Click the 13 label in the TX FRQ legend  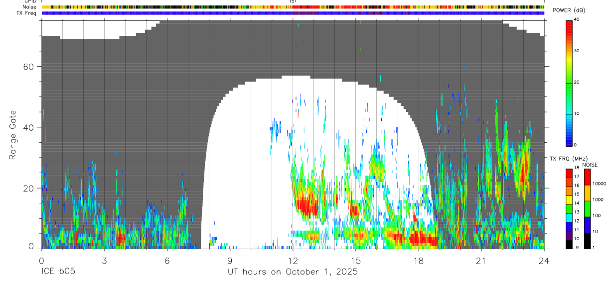click(577, 212)
